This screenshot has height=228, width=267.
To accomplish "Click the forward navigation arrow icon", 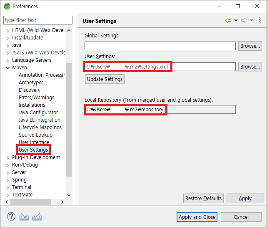I will coord(244,20).
